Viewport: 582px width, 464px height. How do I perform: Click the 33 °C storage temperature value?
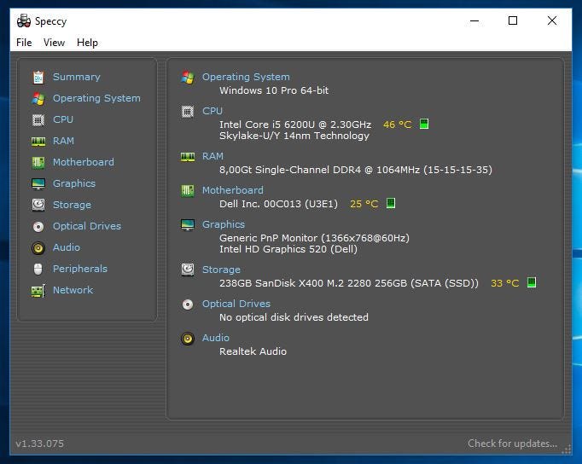(505, 283)
